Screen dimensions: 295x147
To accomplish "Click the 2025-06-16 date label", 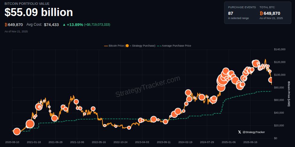I will click(x=250, y=142).
